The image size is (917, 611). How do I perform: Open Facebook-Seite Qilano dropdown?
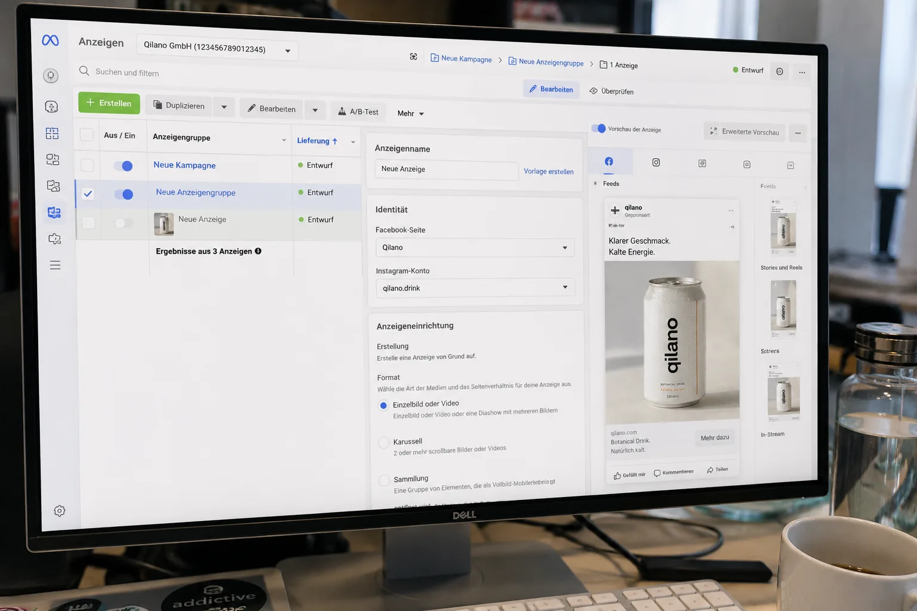coord(475,248)
